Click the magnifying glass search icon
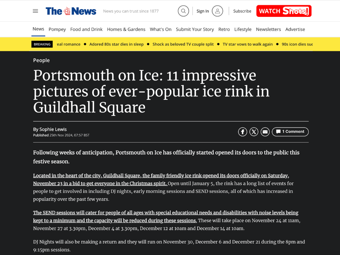The height and width of the screenshot is (255, 340). coord(183,11)
